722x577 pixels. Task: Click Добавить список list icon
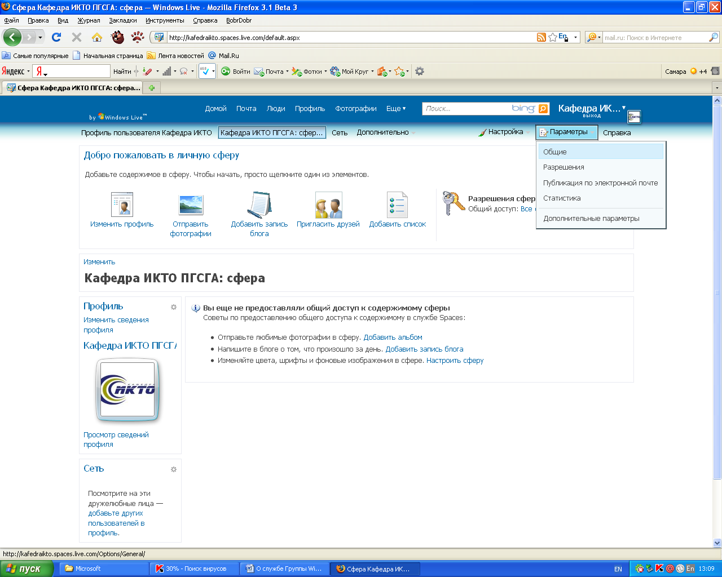[x=397, y=205]
